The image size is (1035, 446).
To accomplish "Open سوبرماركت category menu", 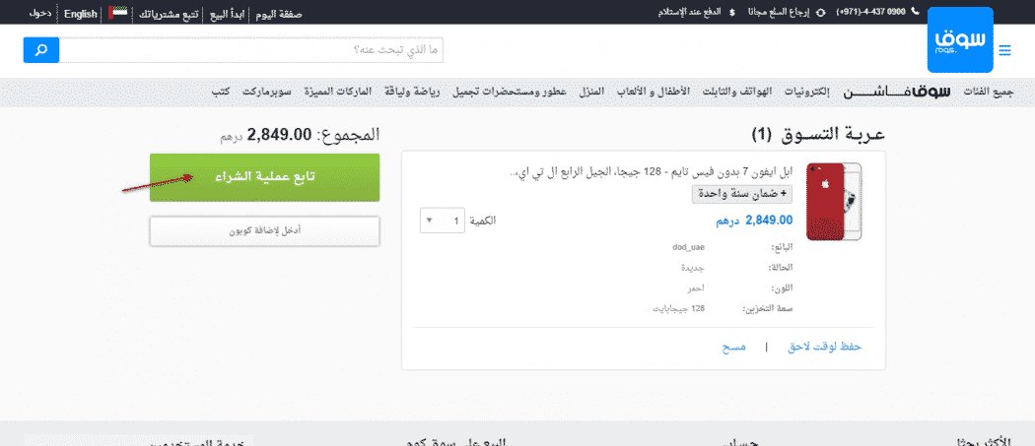I will tap(267, 92).
